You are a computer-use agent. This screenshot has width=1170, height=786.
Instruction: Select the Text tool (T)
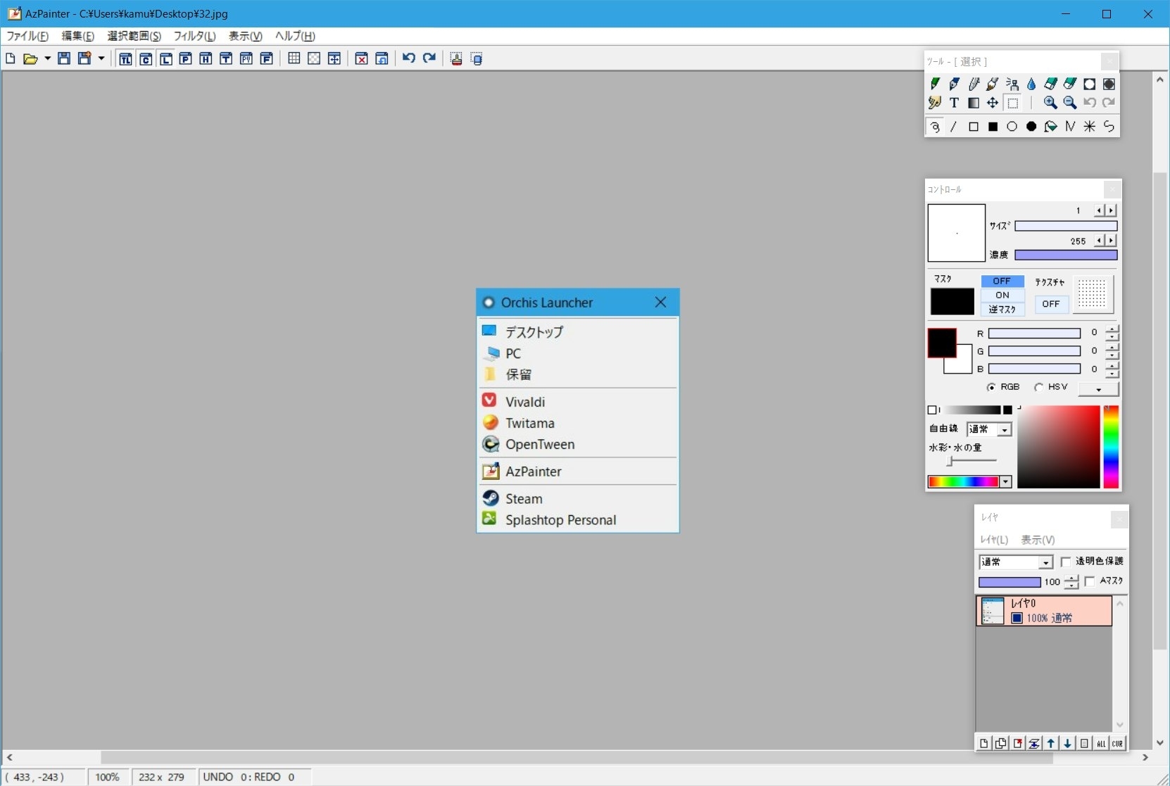(954, 103)
